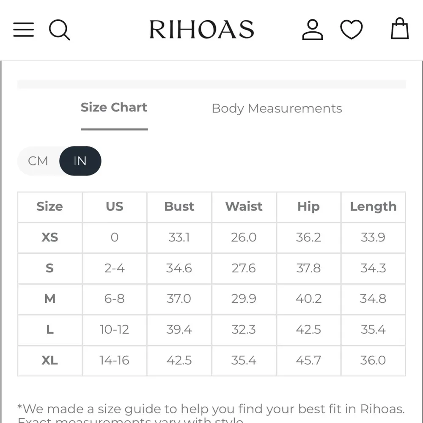The height and width of the screenshot is (423, 423).
Task: Click the Length column header
Action: point(373,206)
